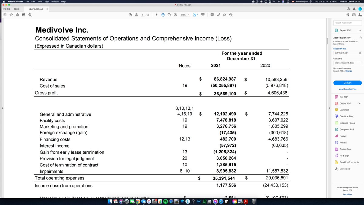Viewport: 364px width, 205px height.
Task: Open the Help menu
Action: point(63,2)
